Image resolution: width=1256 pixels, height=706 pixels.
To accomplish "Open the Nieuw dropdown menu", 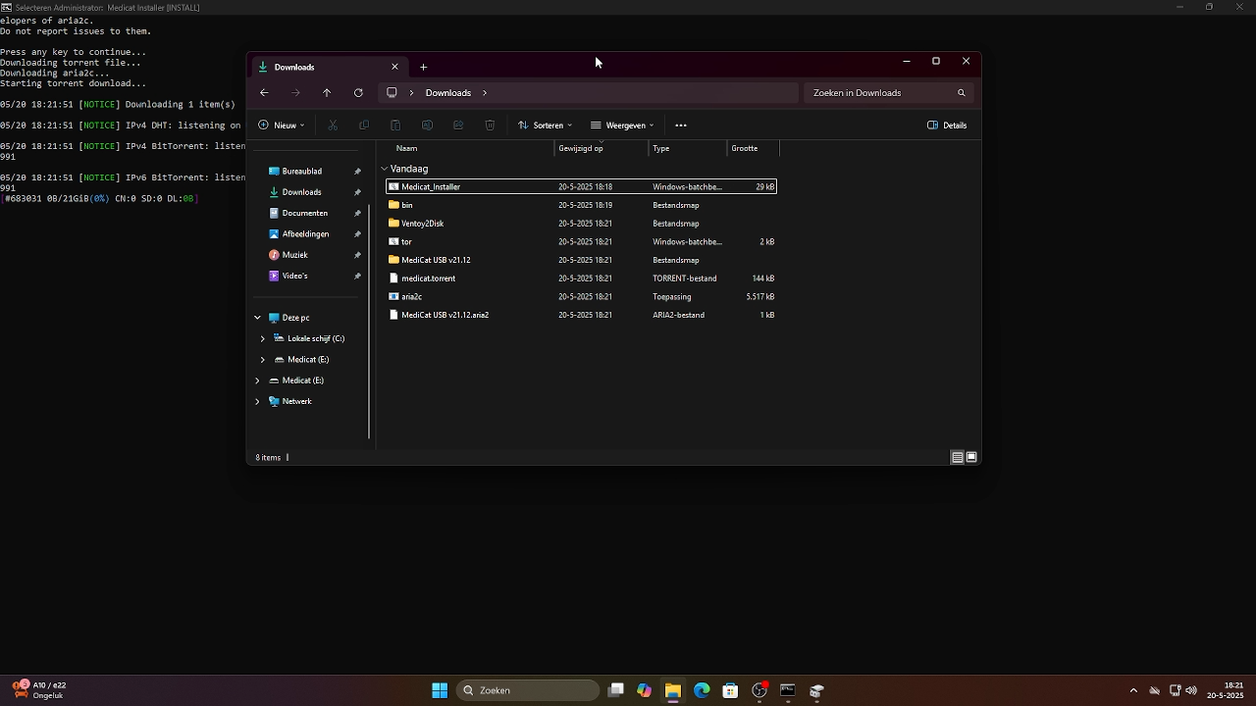I will point(282,126).
